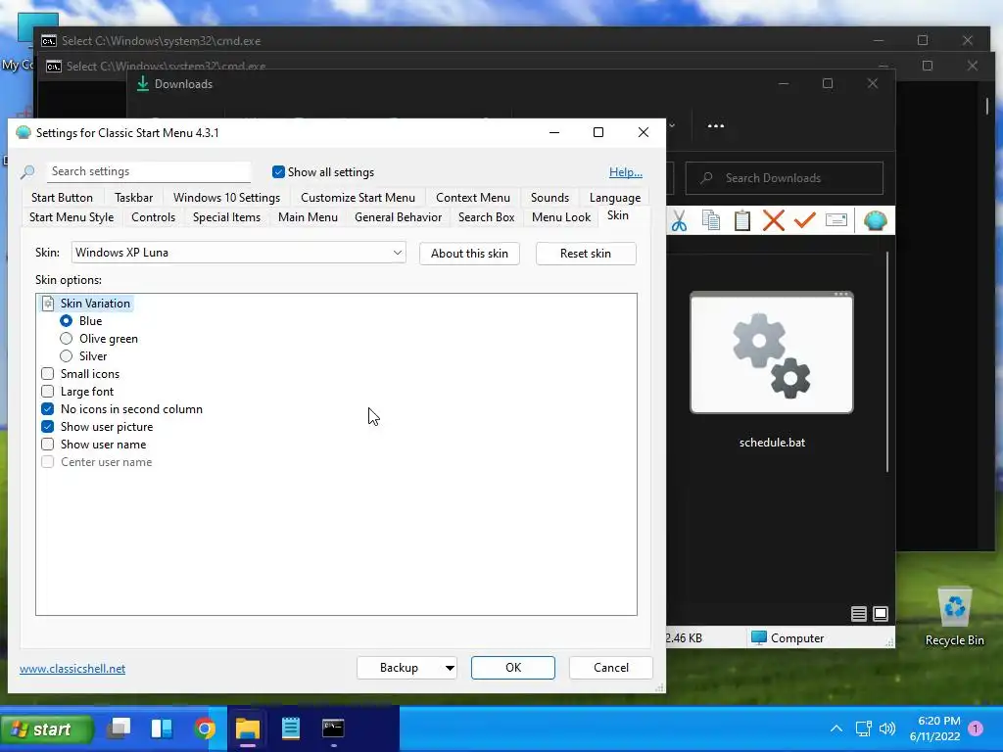Image resolution: width=1003 pixels, height=752 pixels.
Task: Open the Backup dropdown arrow
Action: click(450, 668)
